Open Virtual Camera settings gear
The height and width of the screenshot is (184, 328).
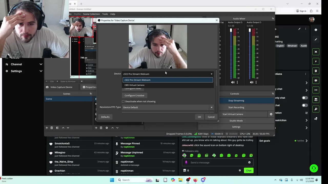click(x=271, y=114)
